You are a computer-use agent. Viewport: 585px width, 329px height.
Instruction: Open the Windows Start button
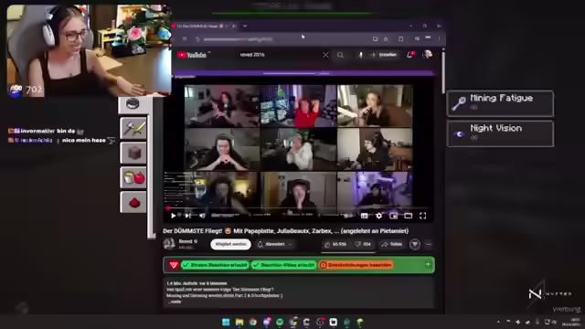click(x=226, y=322)
